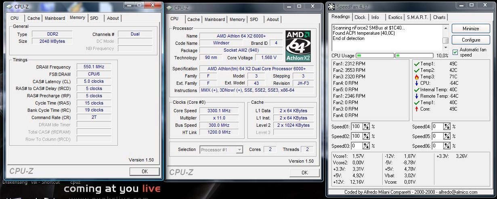The height and width of the screenshot is (199, 497).
Task: Click the green check icon beside Temp2
Action: click(417, 70)
